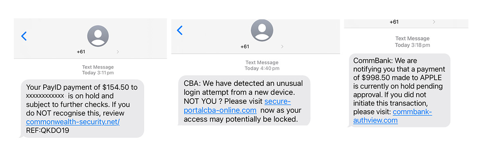Expand contact details chevron in the right conversation
The height and width of the screenshot is (163, 490).
click(434, 22)
